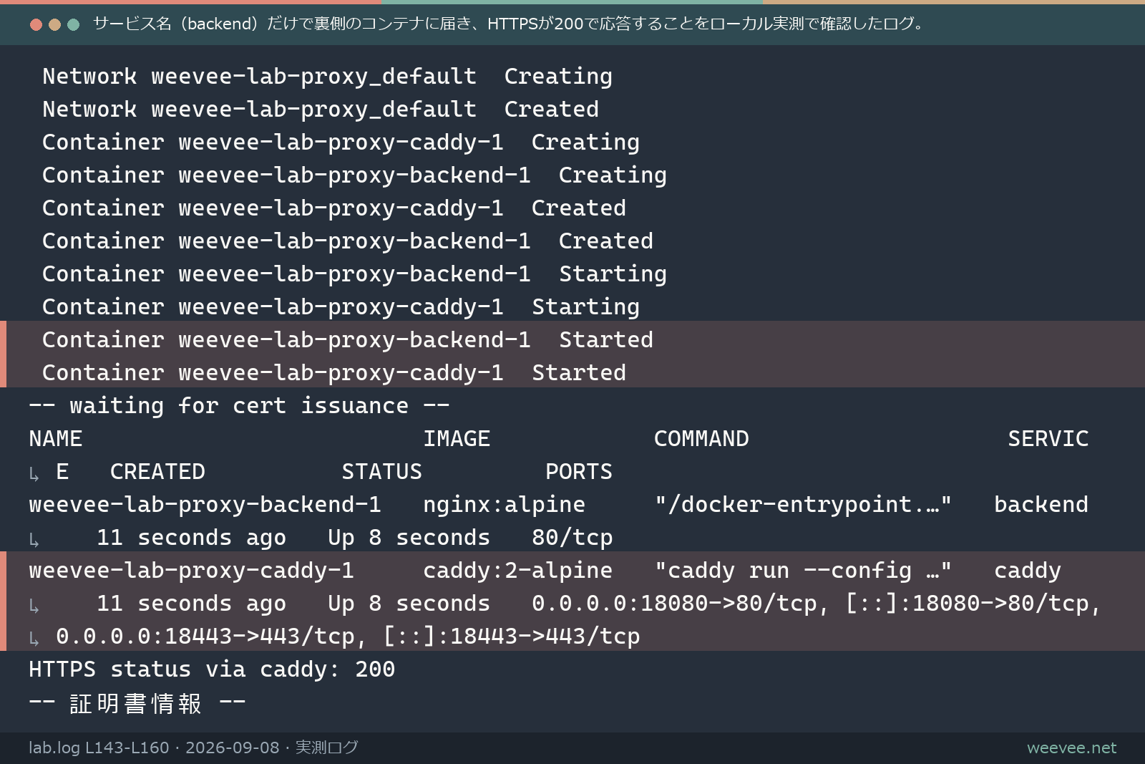Open the weevee.net link in footer
1145x764 pixels.
coord(1071,748)
